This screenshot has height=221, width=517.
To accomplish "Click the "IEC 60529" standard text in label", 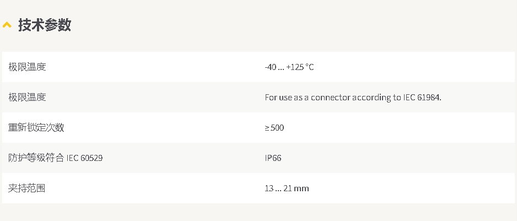I will pyautogui.click(x=84, y=158).
